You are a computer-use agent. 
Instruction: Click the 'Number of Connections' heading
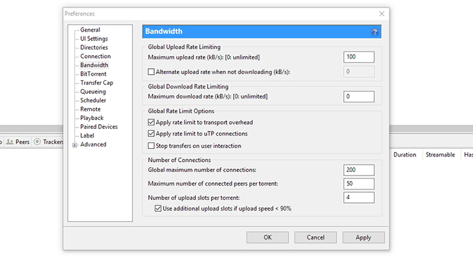(179, 160)
